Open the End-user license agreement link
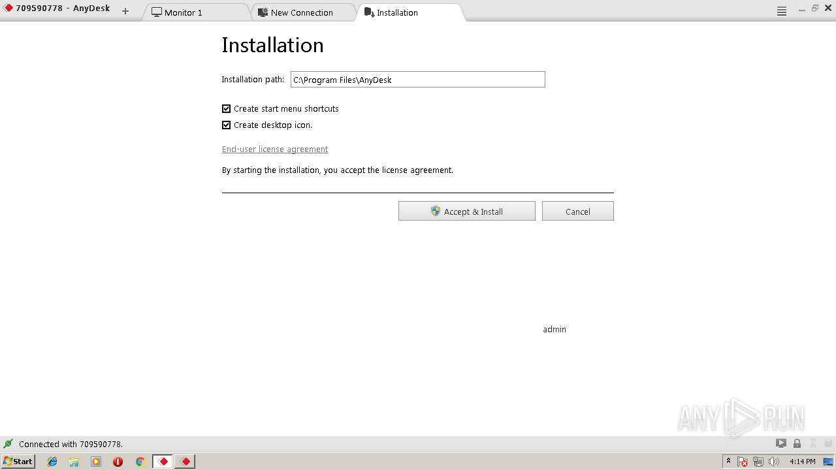The height and width of the screenshot is (470, 836). coord(275,149)
